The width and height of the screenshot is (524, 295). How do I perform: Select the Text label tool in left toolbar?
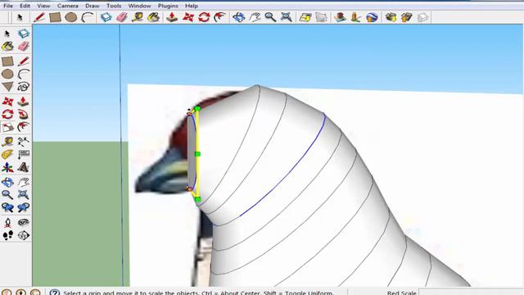[24, 155]
